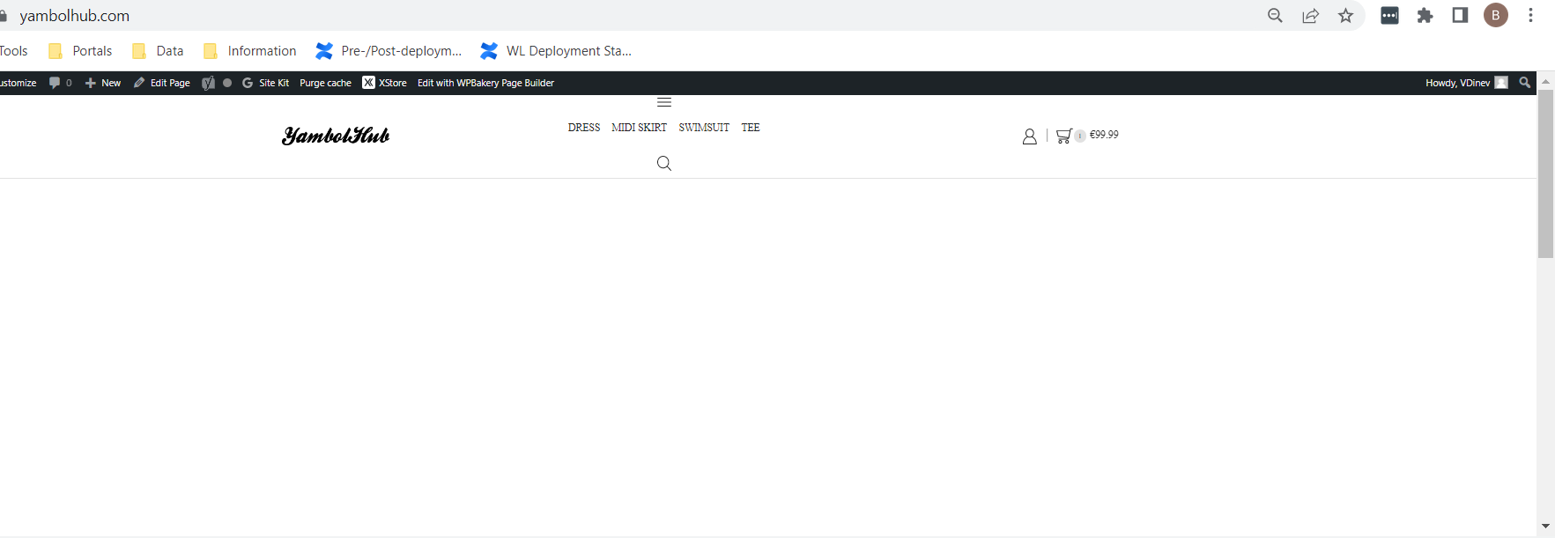Open the hamburger menu icon above navigation
Image resolution: width=1555 pixels, height=538 pixels.
(x=664, y=103)
